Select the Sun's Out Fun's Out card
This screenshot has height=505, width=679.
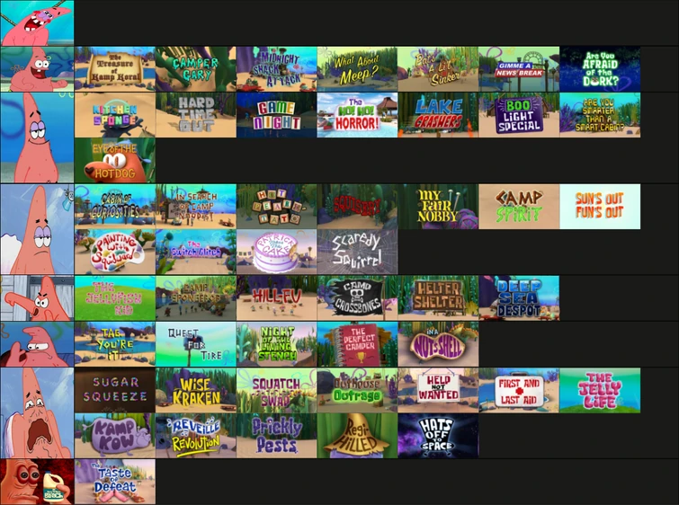point(600,207)
